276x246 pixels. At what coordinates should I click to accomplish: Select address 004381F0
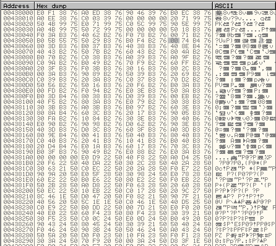click(18, 185)
